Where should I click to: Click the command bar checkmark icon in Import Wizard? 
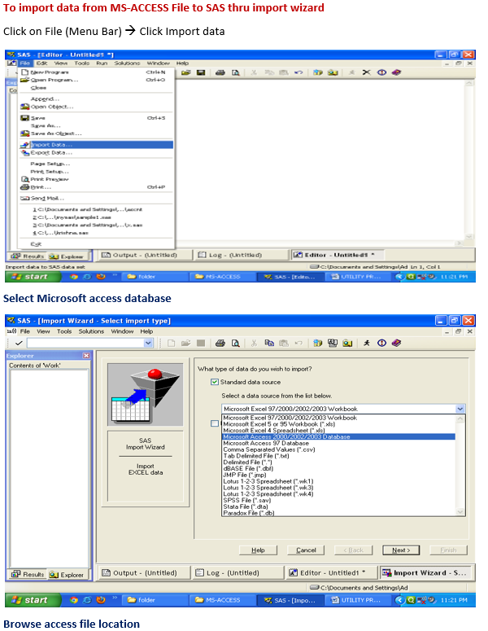click(x=18, y=344)
